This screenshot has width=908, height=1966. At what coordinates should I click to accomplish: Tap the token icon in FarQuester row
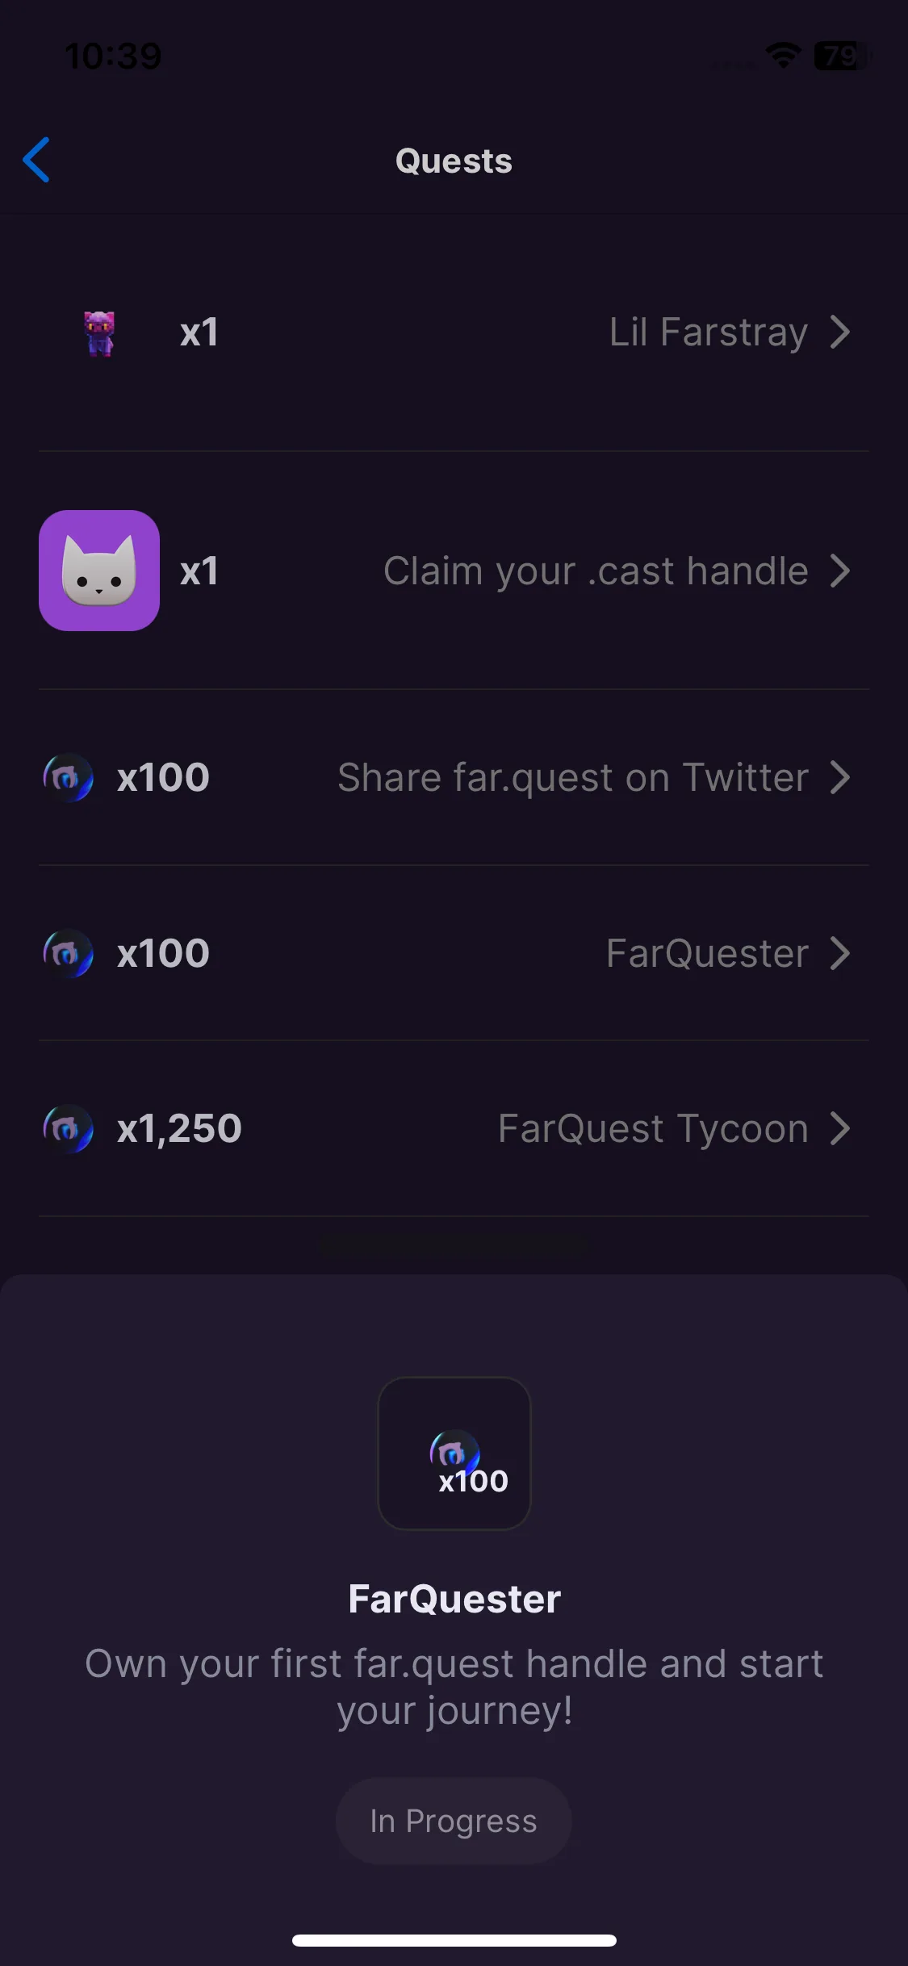coord(68,953)
